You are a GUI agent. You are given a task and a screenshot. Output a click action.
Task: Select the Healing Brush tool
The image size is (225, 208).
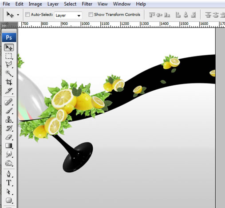pos(8,102)
